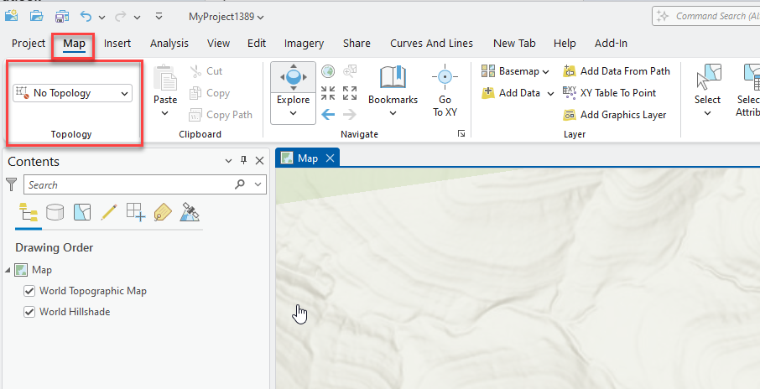The image size is (760, 389).
Task: Open the undo history dropdown arrow
Action: point(102,17)
